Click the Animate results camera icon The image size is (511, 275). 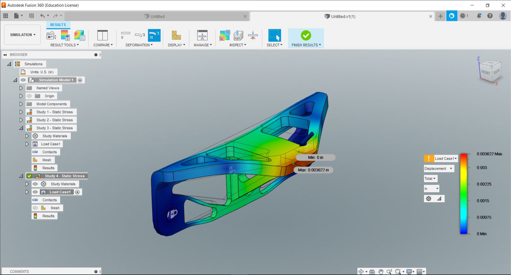pos(51,35)
